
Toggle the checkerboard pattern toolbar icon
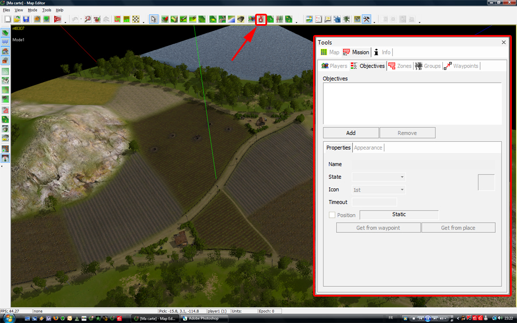click(x=136, y=19)
